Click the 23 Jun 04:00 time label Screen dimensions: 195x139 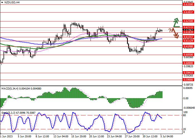[114, 136]
